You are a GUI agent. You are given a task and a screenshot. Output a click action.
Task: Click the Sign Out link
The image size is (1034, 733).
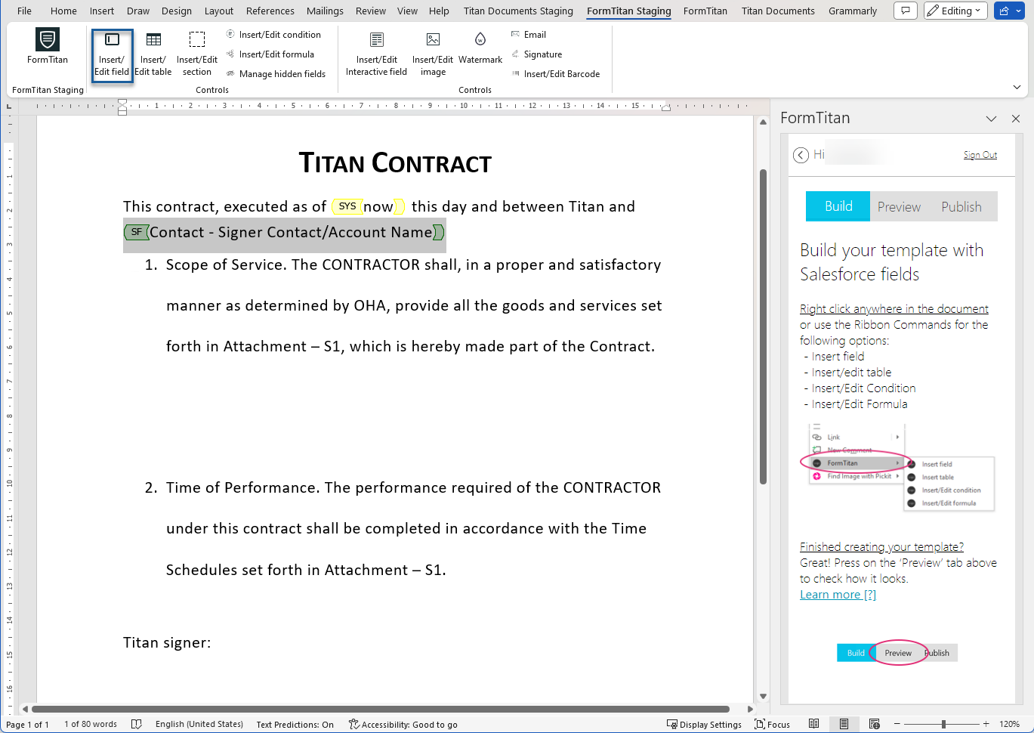click(980, 155)
